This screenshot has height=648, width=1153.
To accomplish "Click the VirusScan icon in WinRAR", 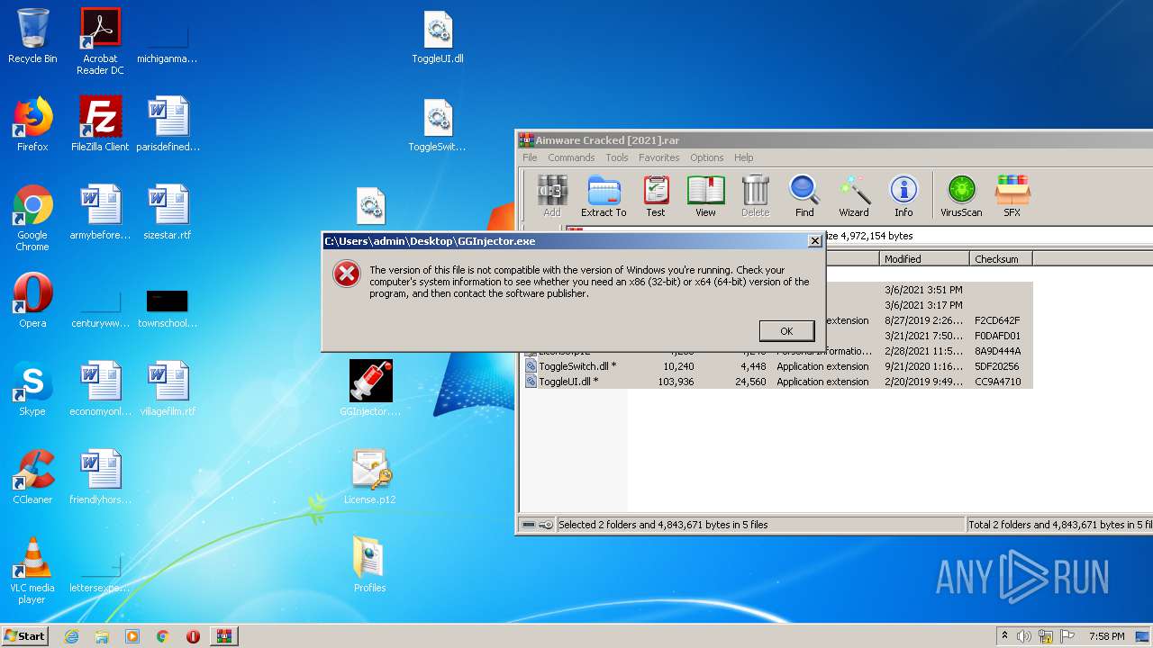I will click(961, 196).
